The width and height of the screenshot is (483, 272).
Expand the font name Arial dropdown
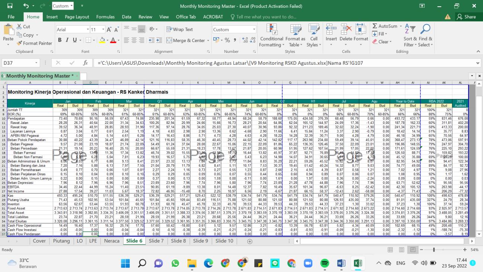[x=88, y=30]
